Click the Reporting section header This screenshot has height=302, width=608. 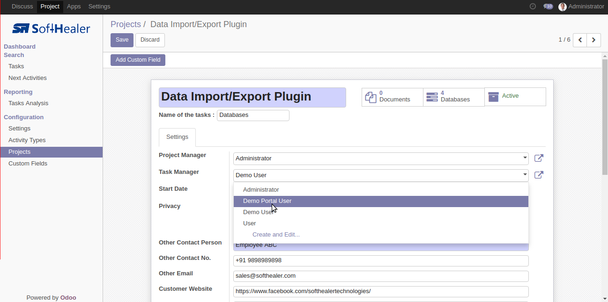point(18,92)
